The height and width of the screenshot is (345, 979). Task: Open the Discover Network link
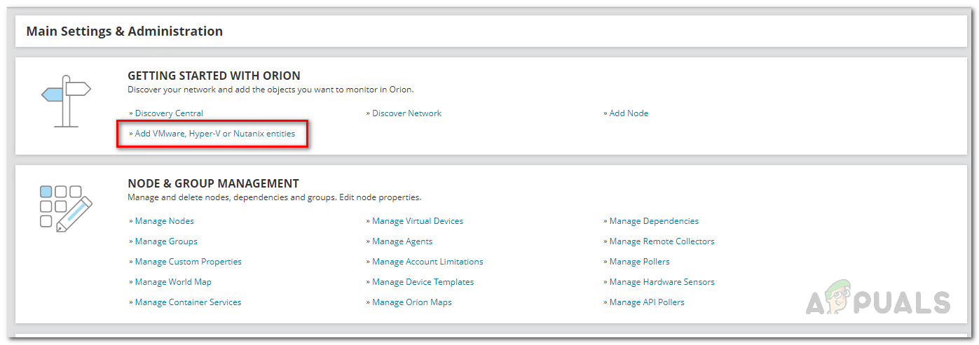point(406,113)
